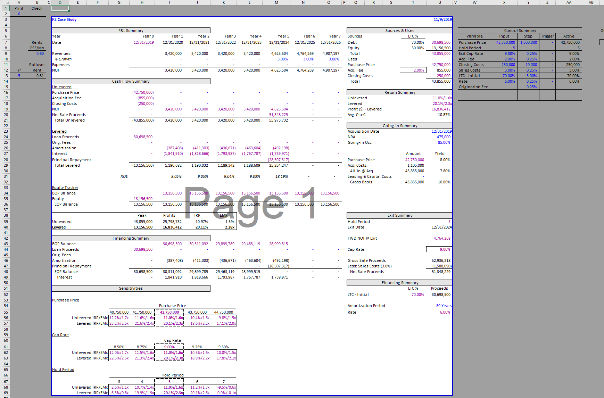604x398 pixels.
Task: Select the Sensitivities section header
Action: (131, 288)
